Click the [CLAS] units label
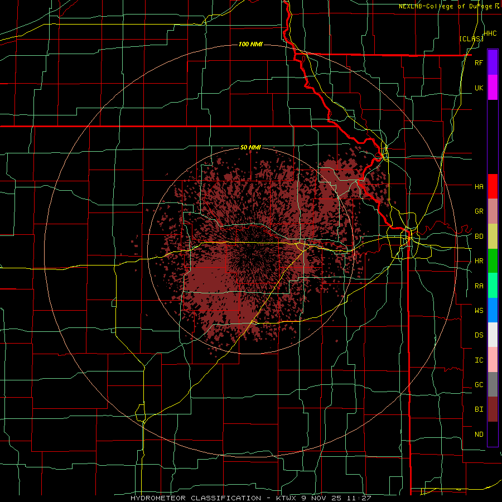 471,38
